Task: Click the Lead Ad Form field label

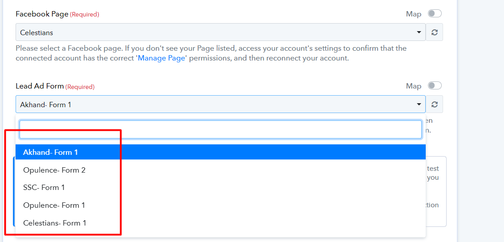Action: click(40, 86)
